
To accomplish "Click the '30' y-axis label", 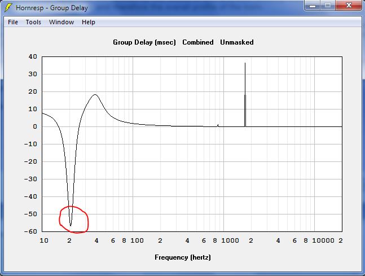I will coord(33,74).
